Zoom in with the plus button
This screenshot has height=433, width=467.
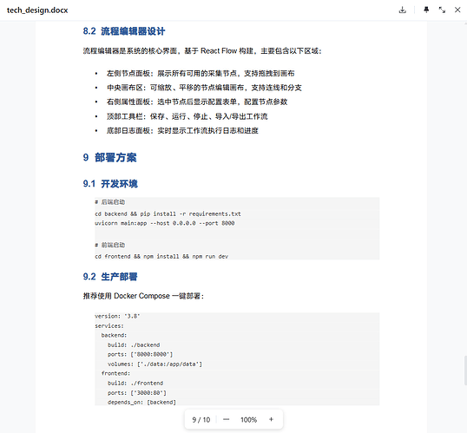[x=271, y=419]
